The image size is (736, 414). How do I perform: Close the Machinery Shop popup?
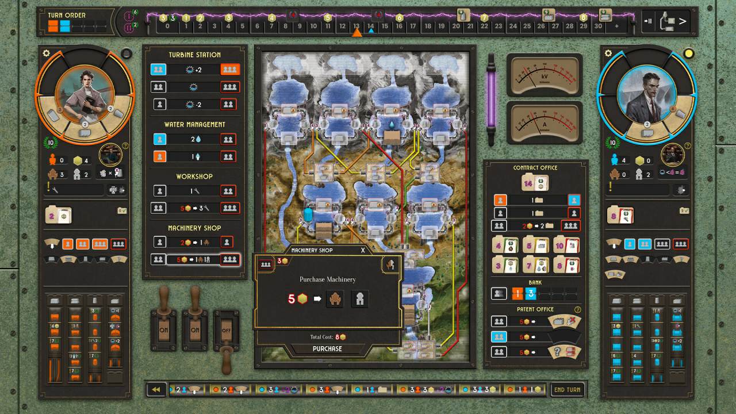363,250
